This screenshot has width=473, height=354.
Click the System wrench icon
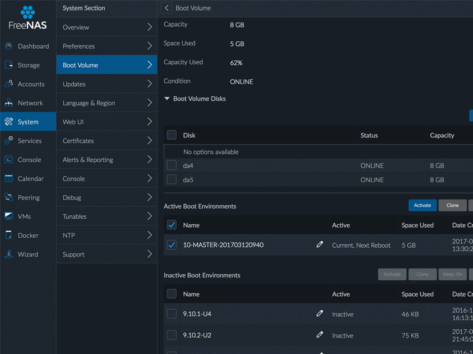pyautogui.click(x=9, y=122)
